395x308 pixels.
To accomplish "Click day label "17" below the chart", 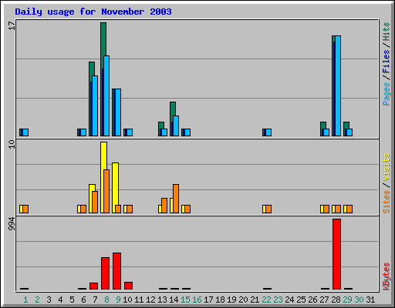I will pyautogui.click(x=208, y=300).
